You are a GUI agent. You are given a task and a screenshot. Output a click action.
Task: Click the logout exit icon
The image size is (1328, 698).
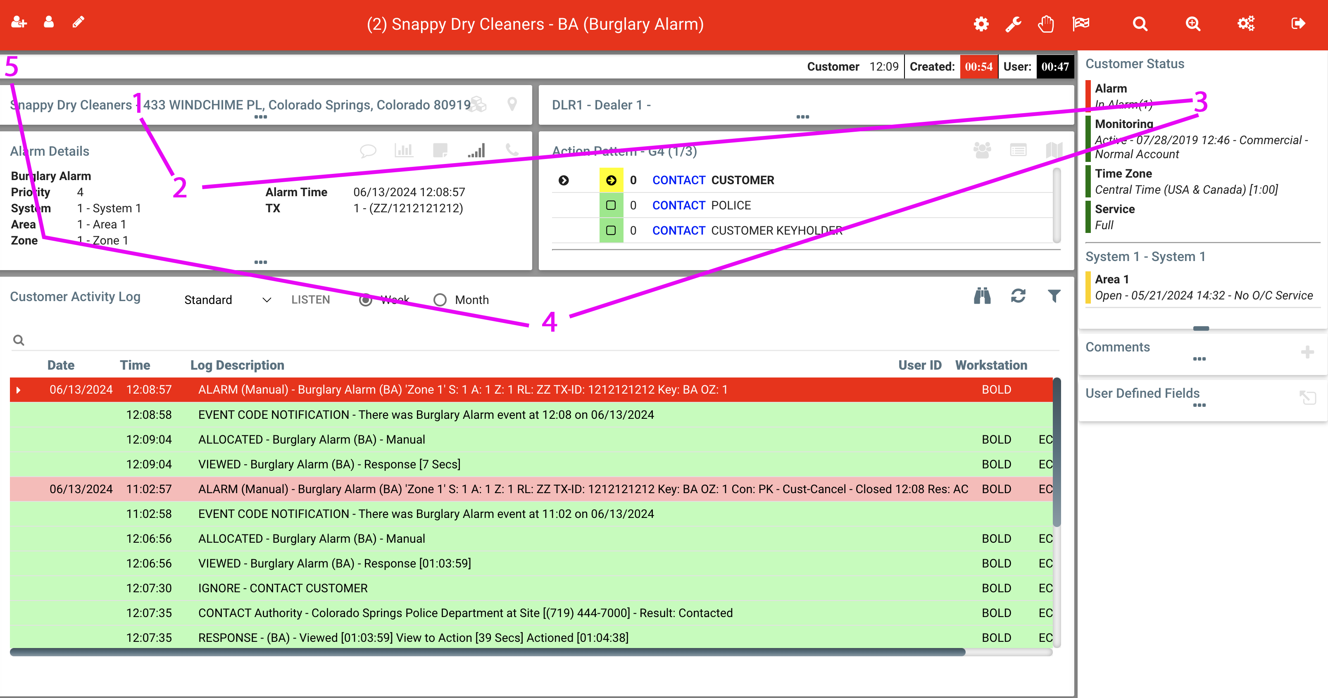1297,24
